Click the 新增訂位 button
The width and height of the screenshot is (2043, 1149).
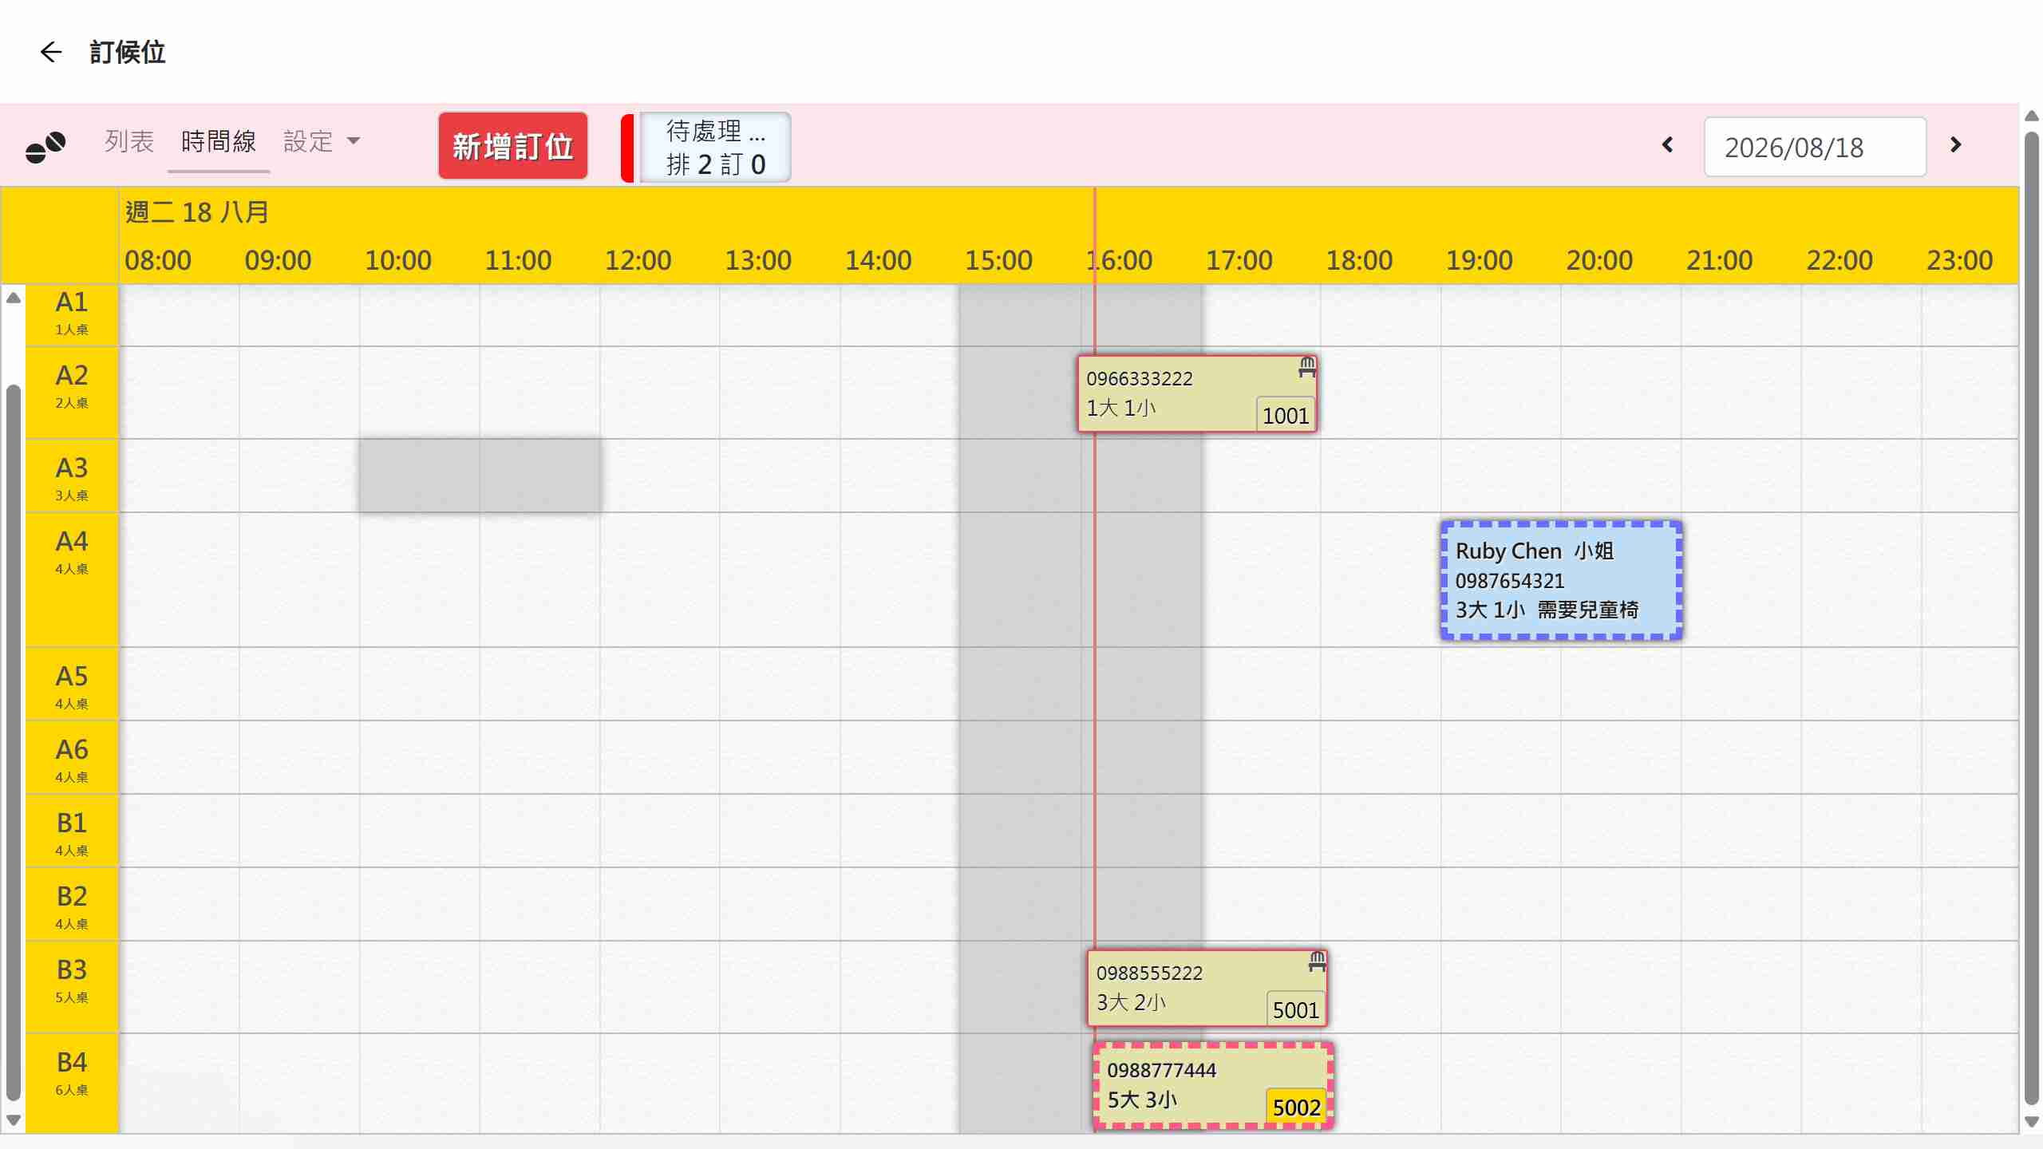[x=513, y=146]
